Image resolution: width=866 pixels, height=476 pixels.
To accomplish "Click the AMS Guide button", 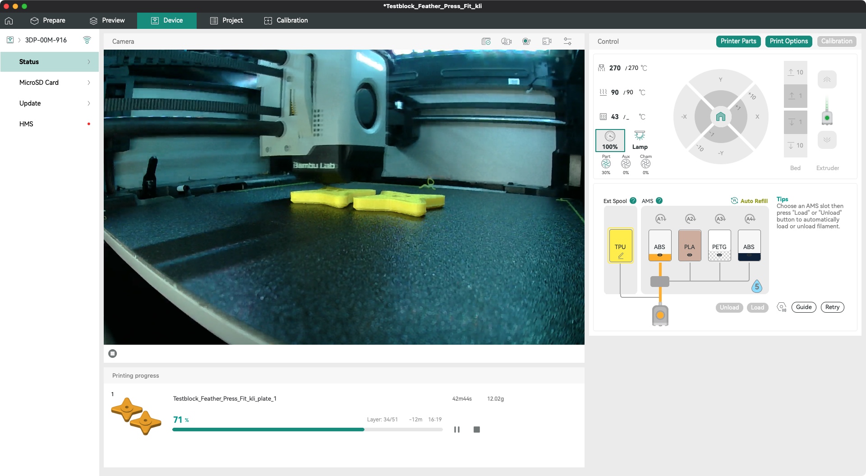I will click(804, 307).
